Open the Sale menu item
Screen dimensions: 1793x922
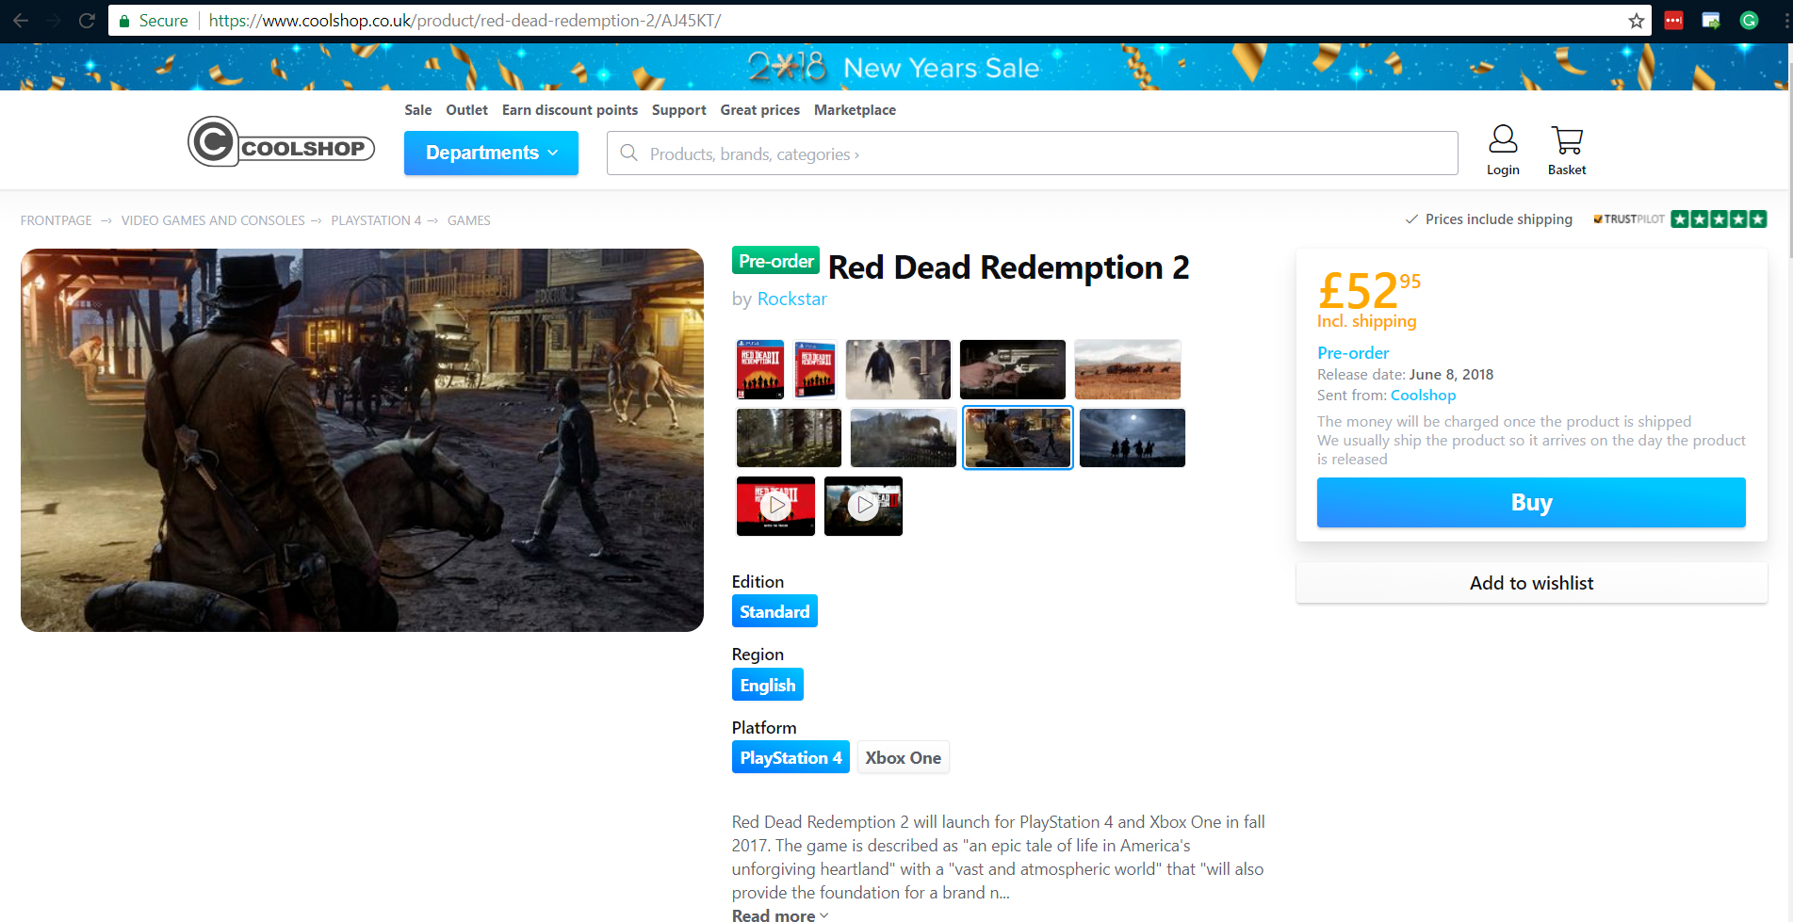(x=418, y=110)
